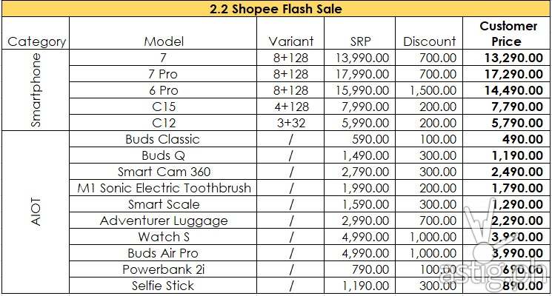The height and width of the screenshot is (296, 552).
Task: Click the Variant column header
Action: coord(291,41)
